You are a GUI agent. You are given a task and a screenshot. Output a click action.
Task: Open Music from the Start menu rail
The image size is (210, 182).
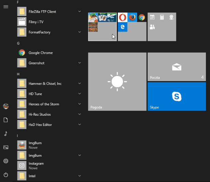(6, 133)
